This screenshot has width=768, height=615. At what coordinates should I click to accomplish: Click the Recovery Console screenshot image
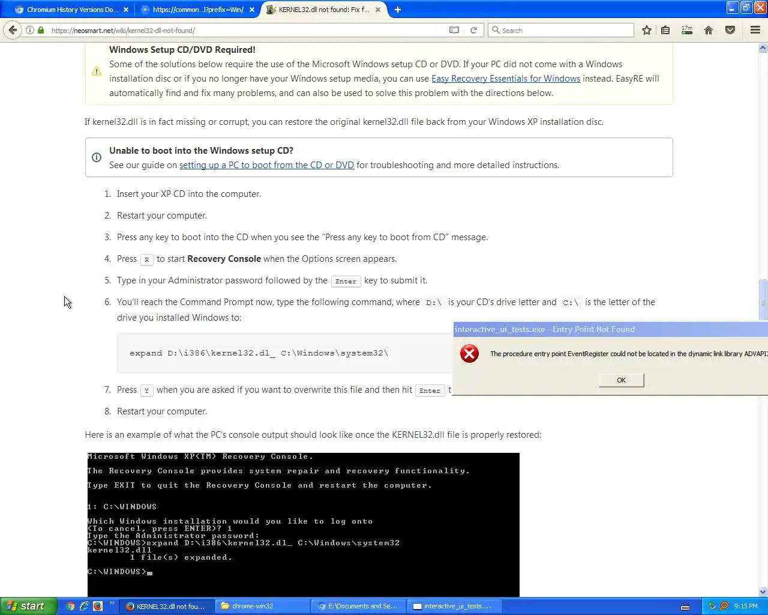[304, 525]
